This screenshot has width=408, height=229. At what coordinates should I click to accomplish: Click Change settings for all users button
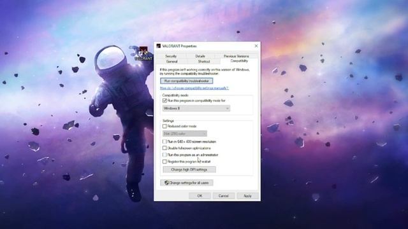tap(187, 183)
